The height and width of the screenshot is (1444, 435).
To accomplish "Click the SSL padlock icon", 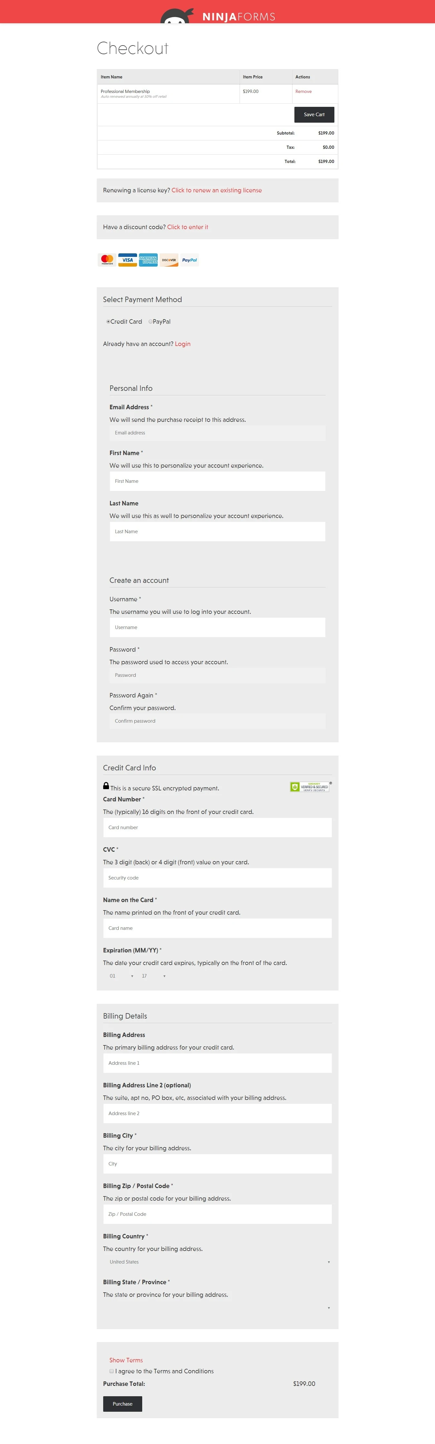I will point(106,786).
